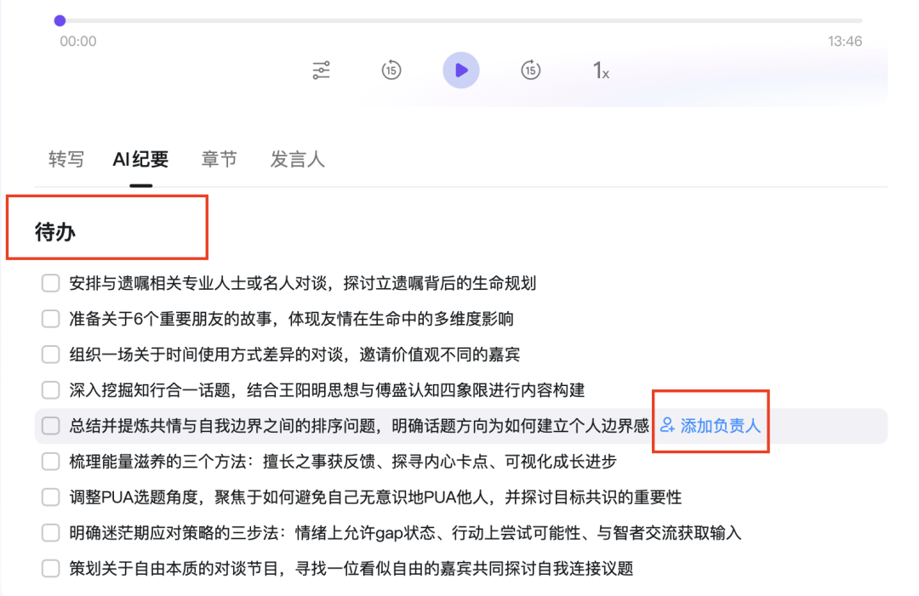Change the 1x playback speed
Screen dimensions: 919x596
coord(601,71)
